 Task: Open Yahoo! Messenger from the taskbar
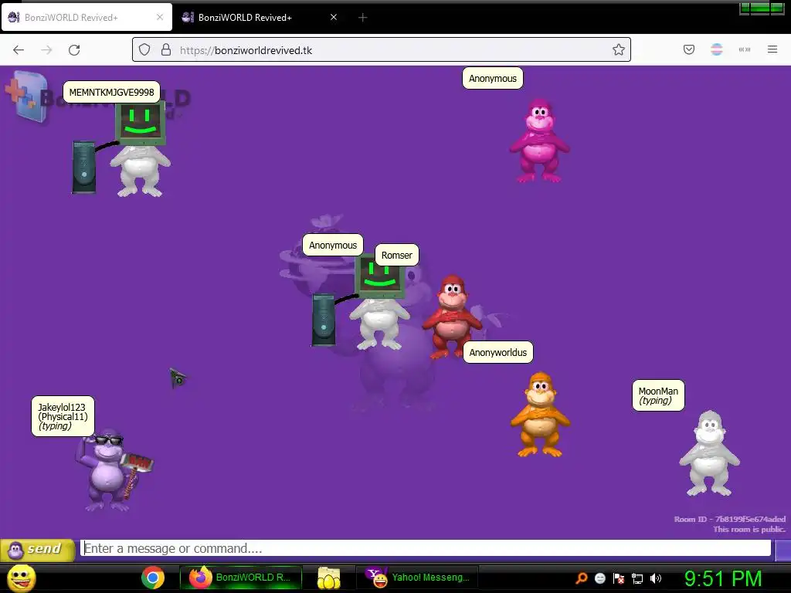(417, 578)
